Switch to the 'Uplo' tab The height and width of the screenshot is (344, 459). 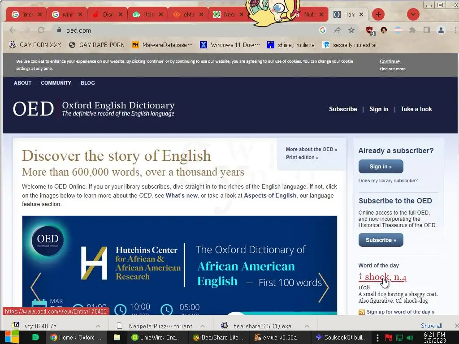click(x=147, y=14)
